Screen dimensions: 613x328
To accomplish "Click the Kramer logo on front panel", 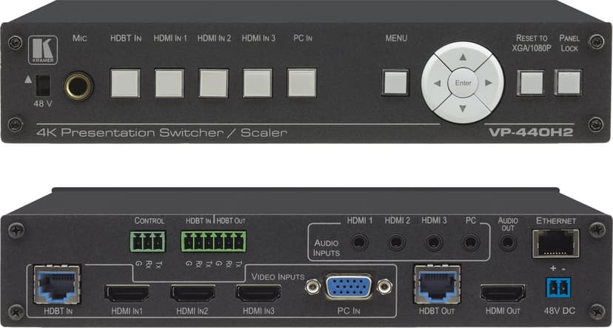I will pyautogui.click(x=43, y=50).
